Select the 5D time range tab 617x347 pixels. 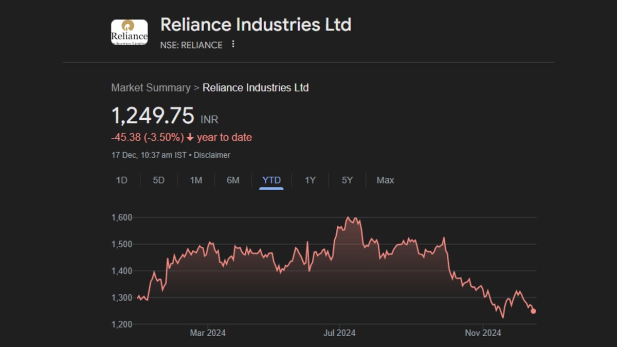(158, 180)
